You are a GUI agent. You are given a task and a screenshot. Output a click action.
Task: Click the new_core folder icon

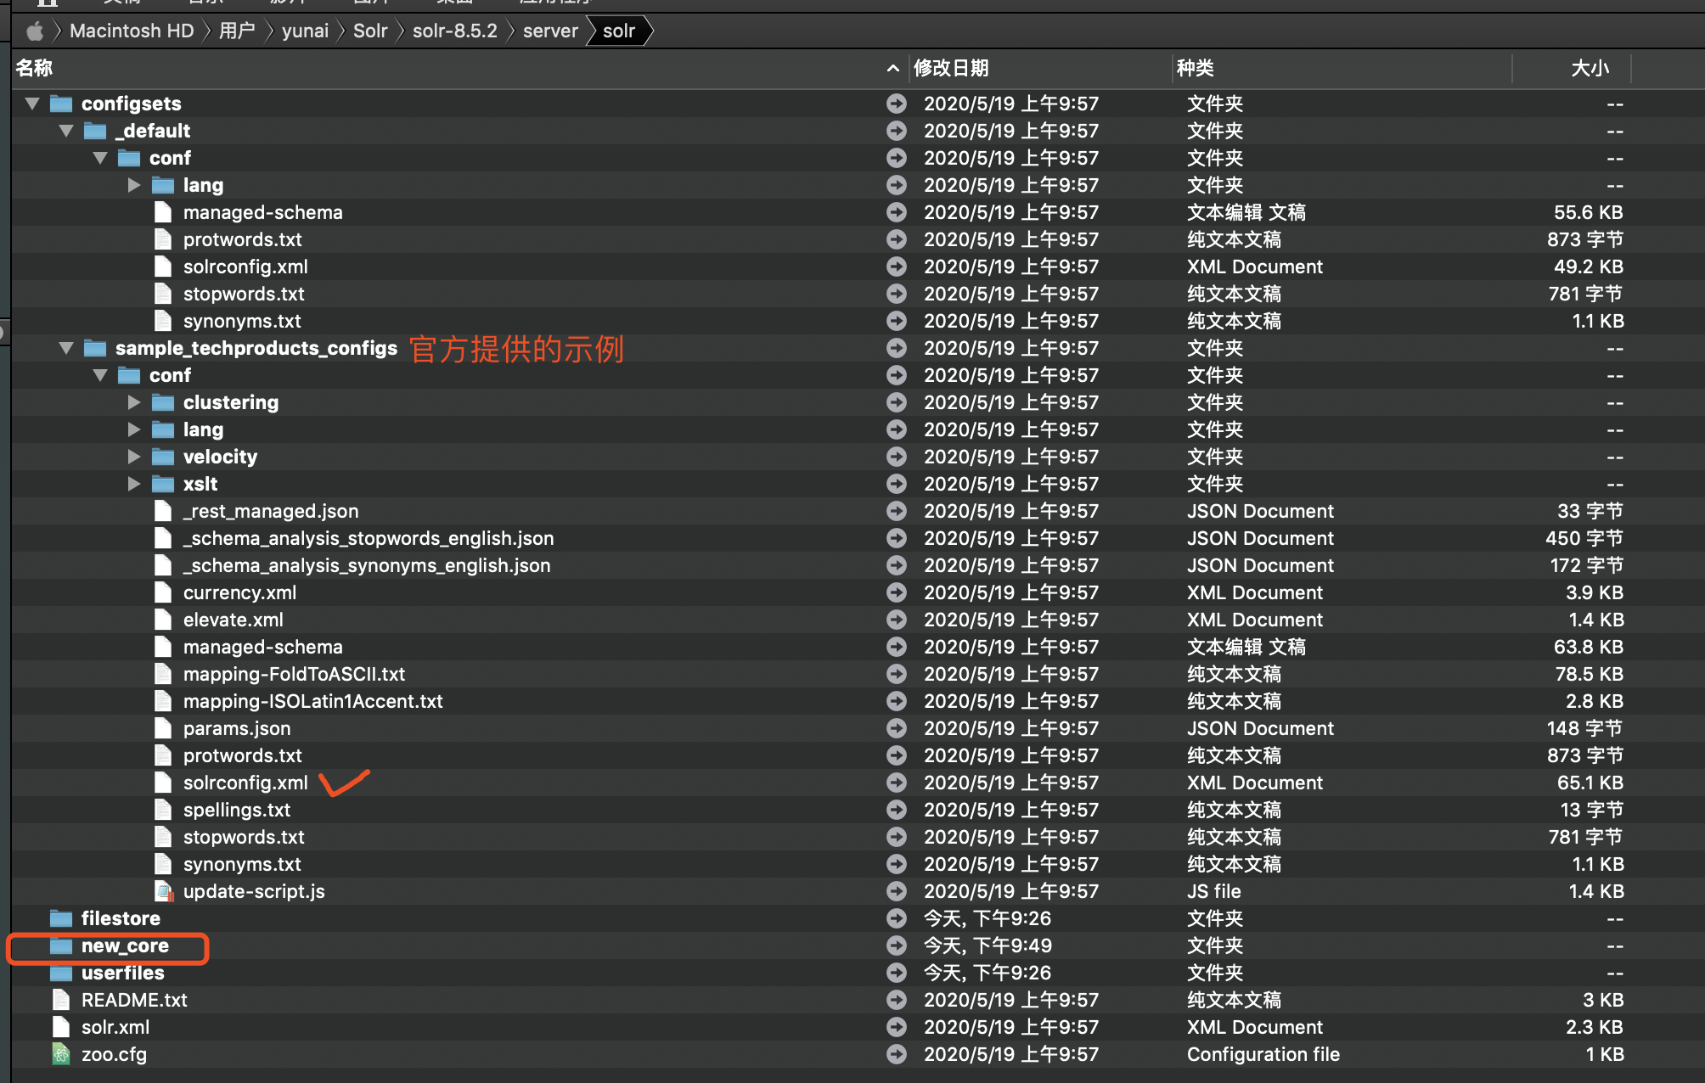61,946
